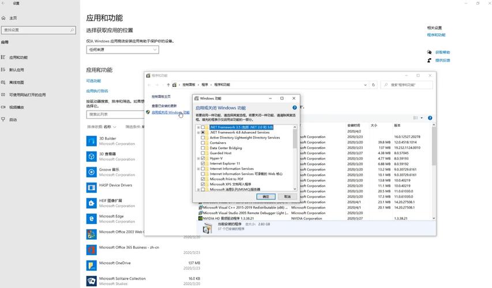Click the 3D Builder app icon
The image size is (492, 288).
(91, 141)
